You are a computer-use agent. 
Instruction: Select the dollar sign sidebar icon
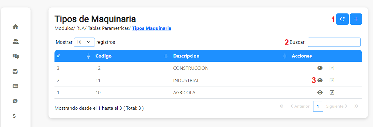[14, 116]
